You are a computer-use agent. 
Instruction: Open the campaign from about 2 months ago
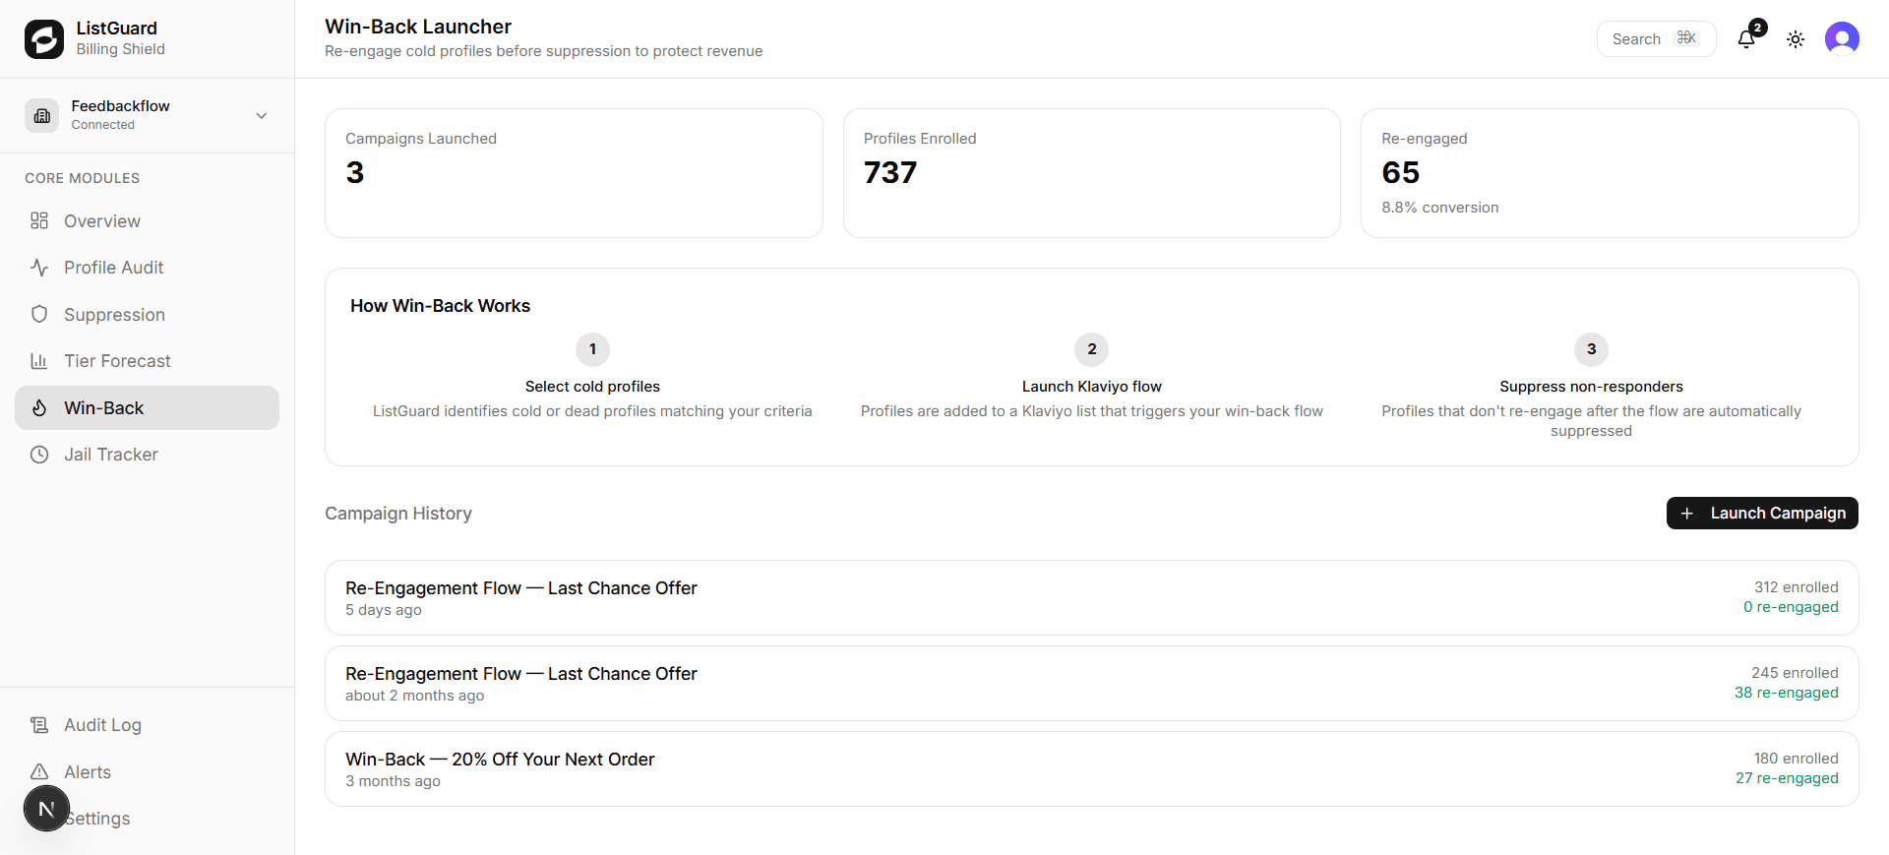point(1091,684)
